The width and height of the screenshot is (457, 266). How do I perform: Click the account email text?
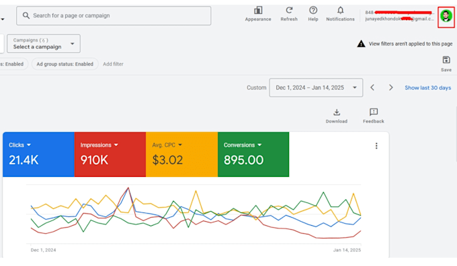pyautogui.click(x=399, y=19)
